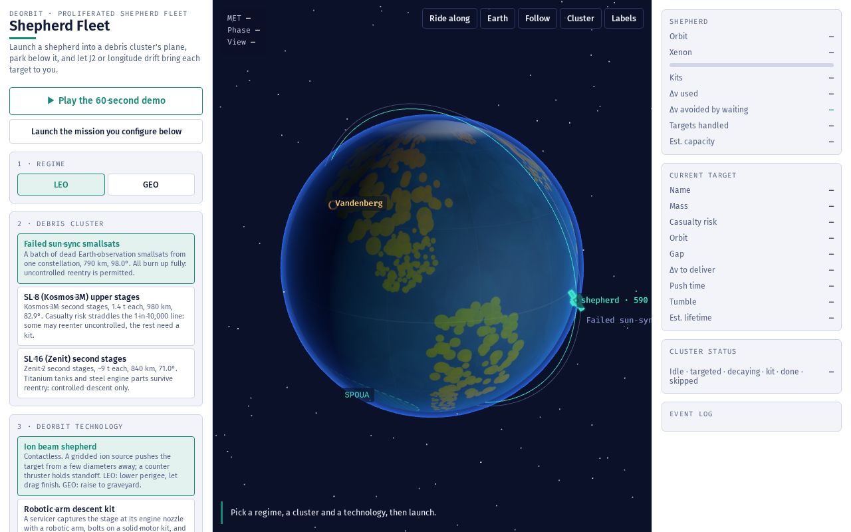
Task: Click the SPOUA label on the globe
Action: (x=357, y=395)
